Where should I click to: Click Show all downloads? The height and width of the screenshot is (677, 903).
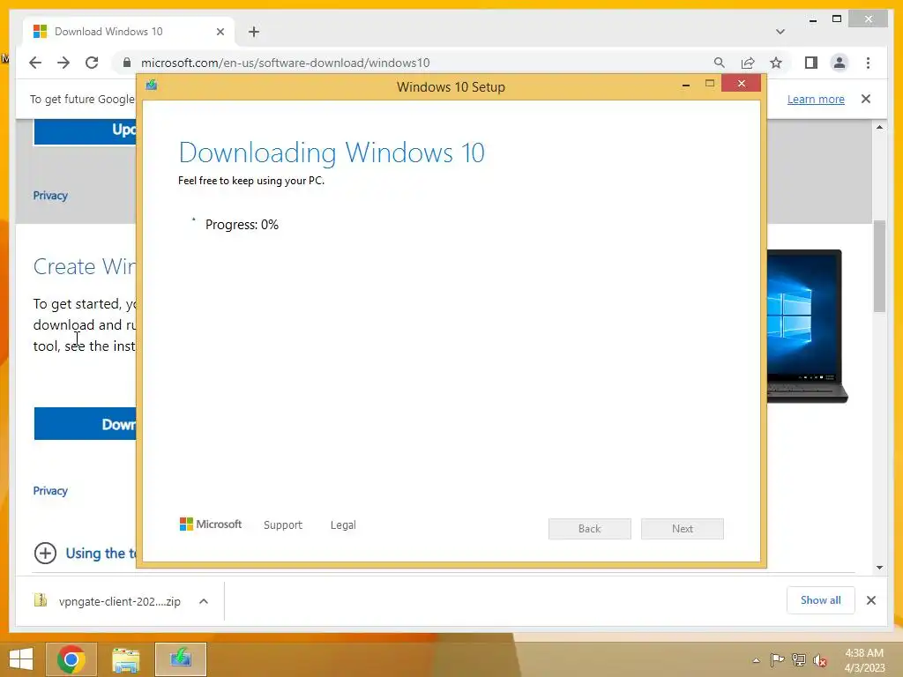click(821, 599)
